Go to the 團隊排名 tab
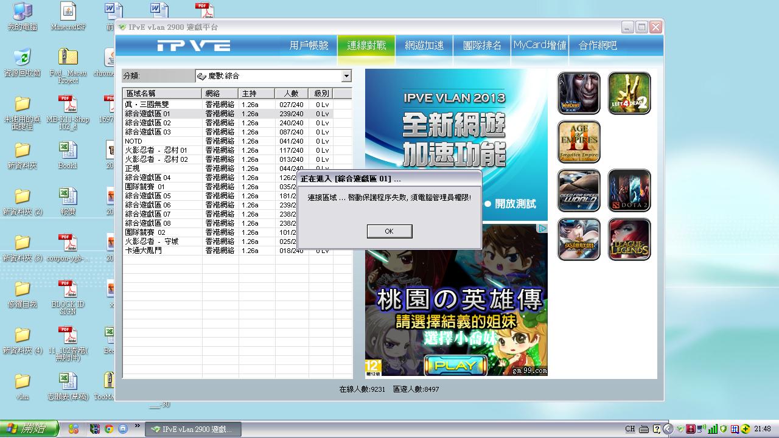This screenshot has width=779, height=438. point(482,46)
